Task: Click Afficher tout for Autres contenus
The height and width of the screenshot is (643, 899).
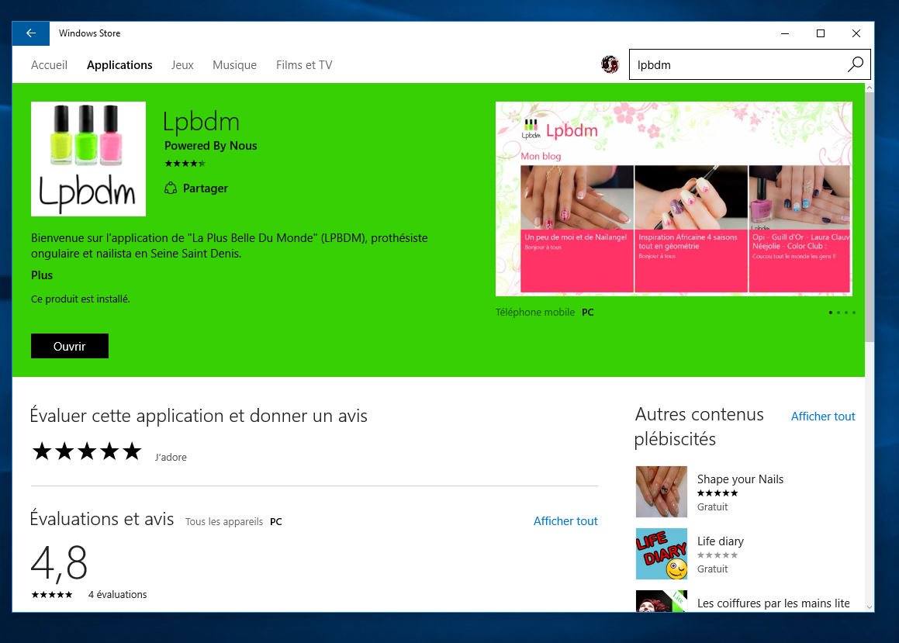Action: point(823,416)
